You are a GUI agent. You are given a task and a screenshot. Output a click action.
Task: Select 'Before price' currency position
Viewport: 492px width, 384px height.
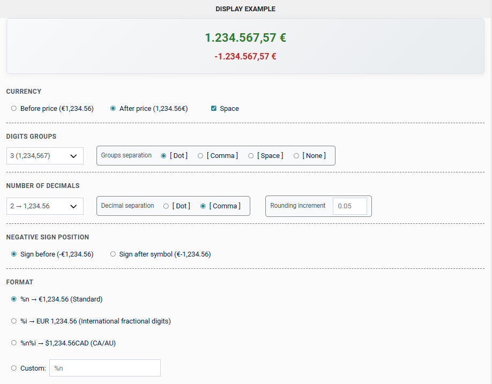tap(14, 109)
